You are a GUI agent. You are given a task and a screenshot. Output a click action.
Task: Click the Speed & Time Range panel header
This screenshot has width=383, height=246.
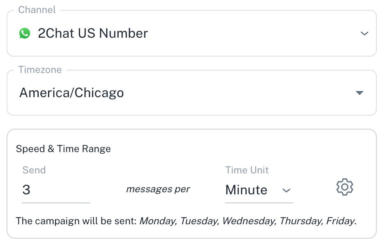[63, 148]
